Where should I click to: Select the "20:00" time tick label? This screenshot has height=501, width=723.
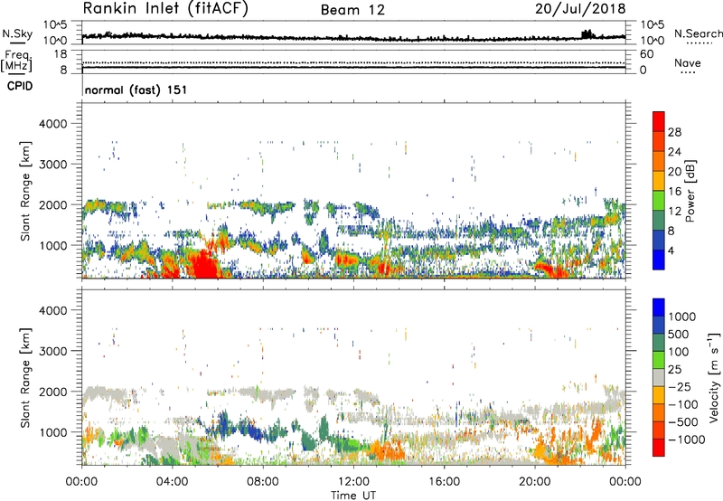coord(535,482)
